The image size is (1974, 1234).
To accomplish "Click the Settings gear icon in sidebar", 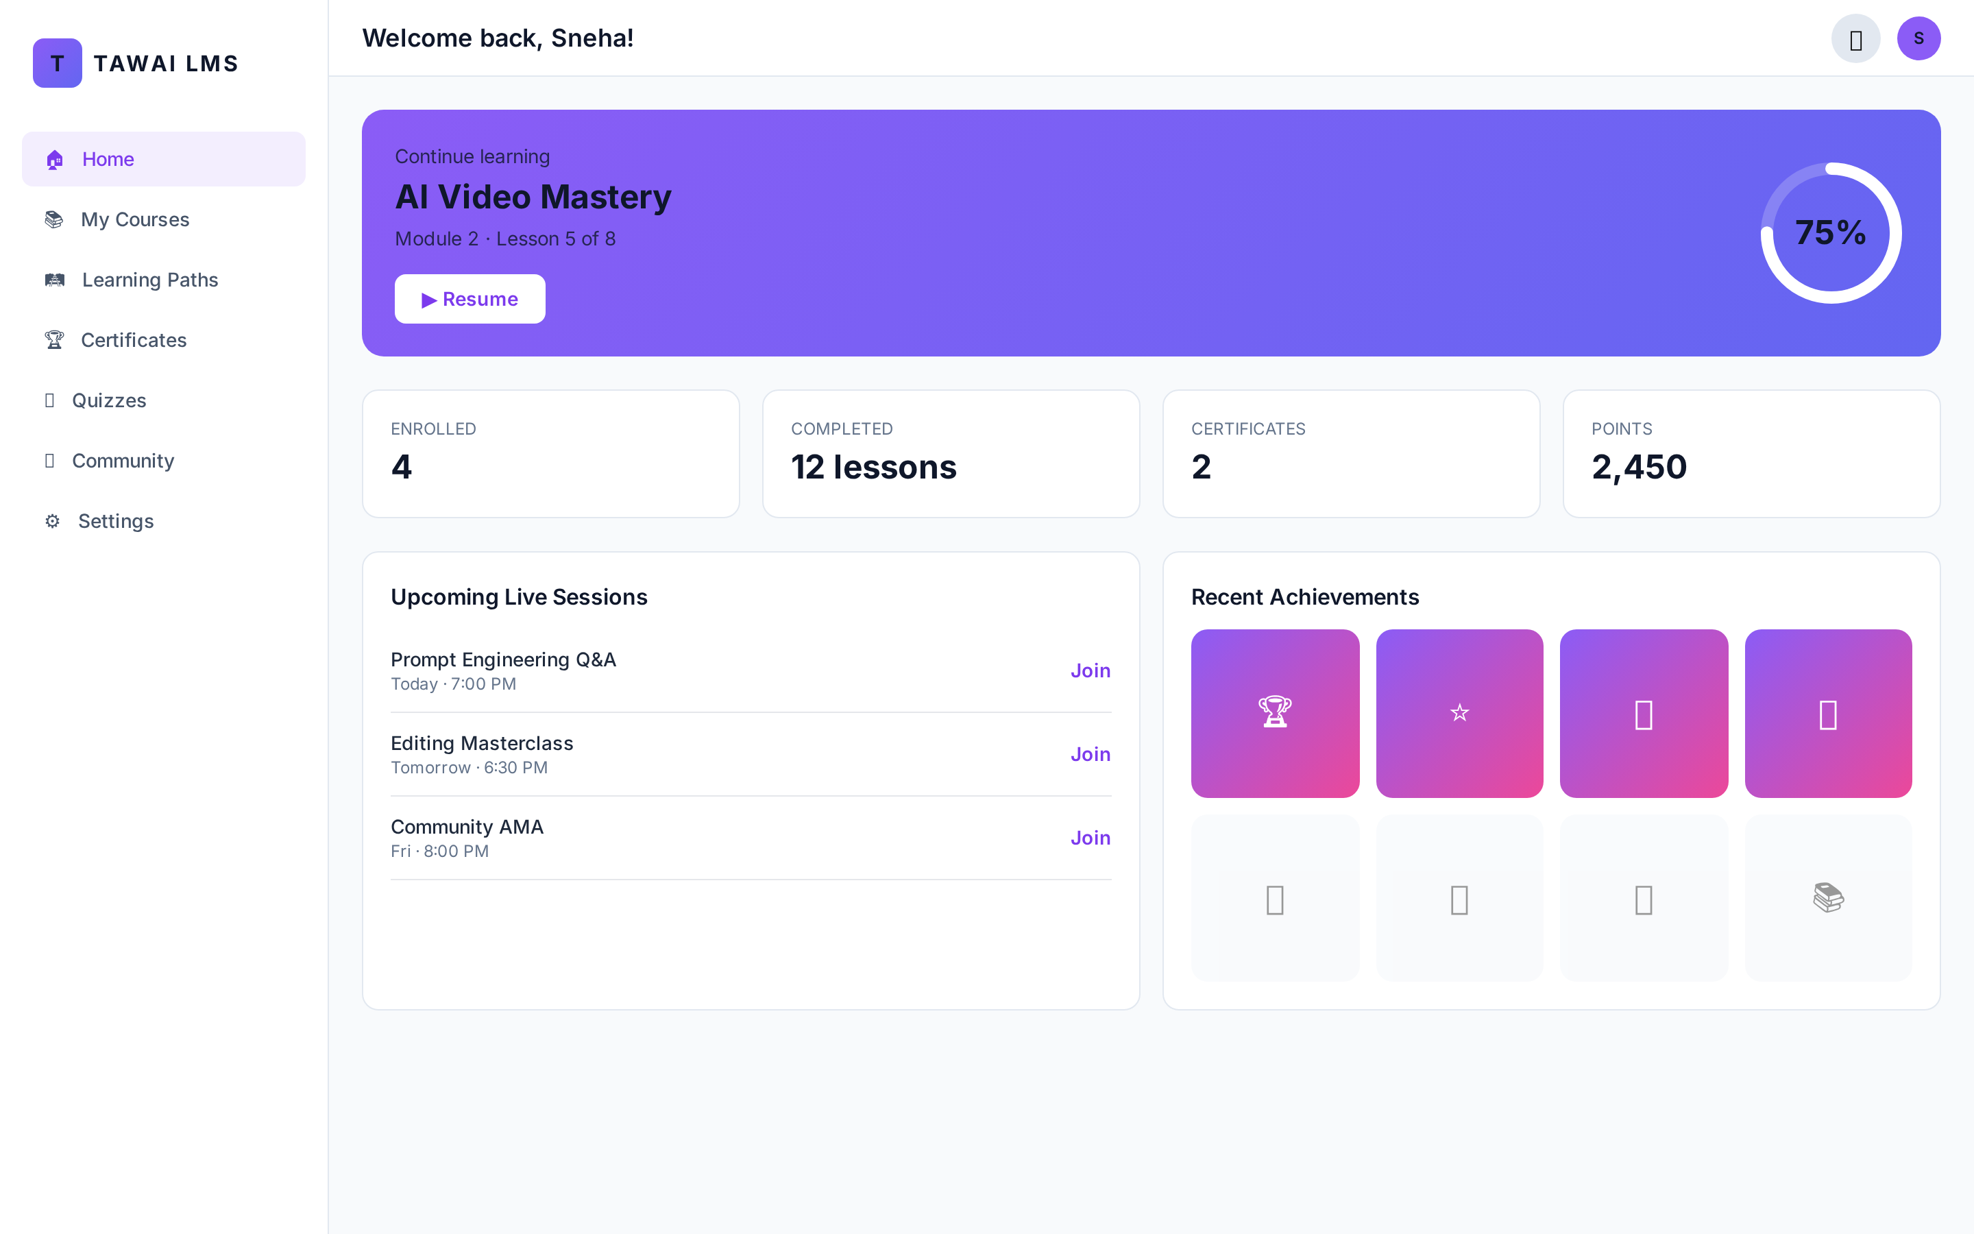I will pos(52,521).
